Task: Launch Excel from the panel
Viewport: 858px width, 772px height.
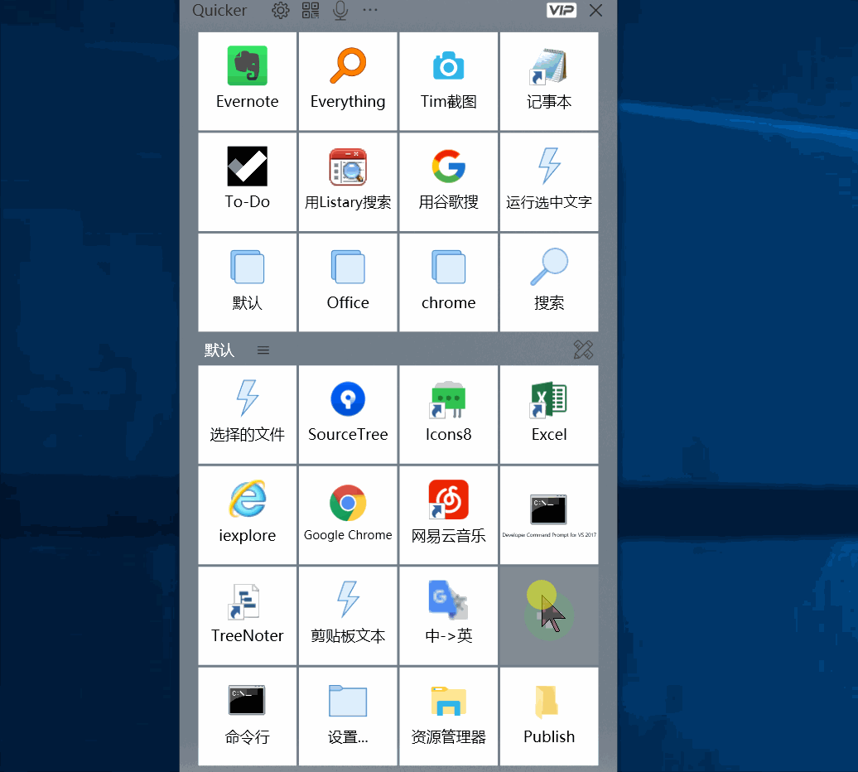Action: [x=549, y=414]
